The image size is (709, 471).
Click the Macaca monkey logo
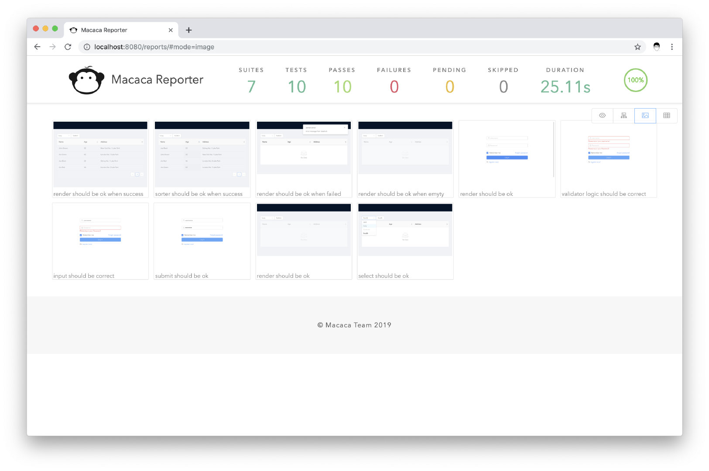click(x=86, y=80)
